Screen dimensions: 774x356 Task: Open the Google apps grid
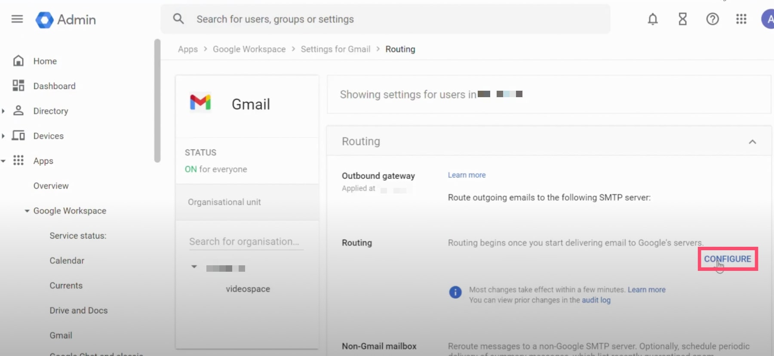[741, 19]
